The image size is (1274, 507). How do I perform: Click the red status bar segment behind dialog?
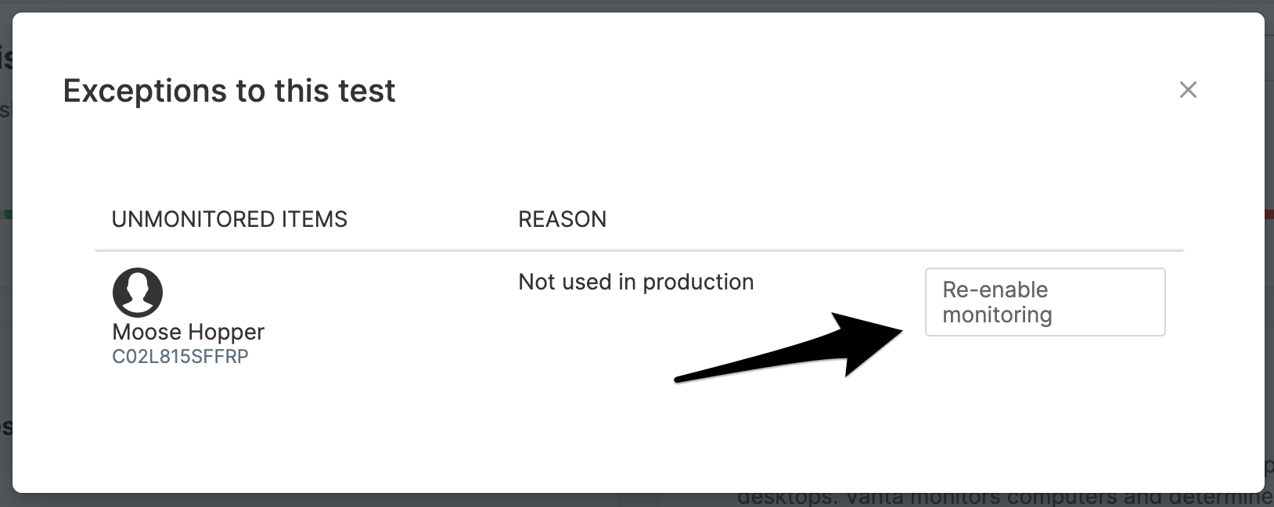[1269, 214]
